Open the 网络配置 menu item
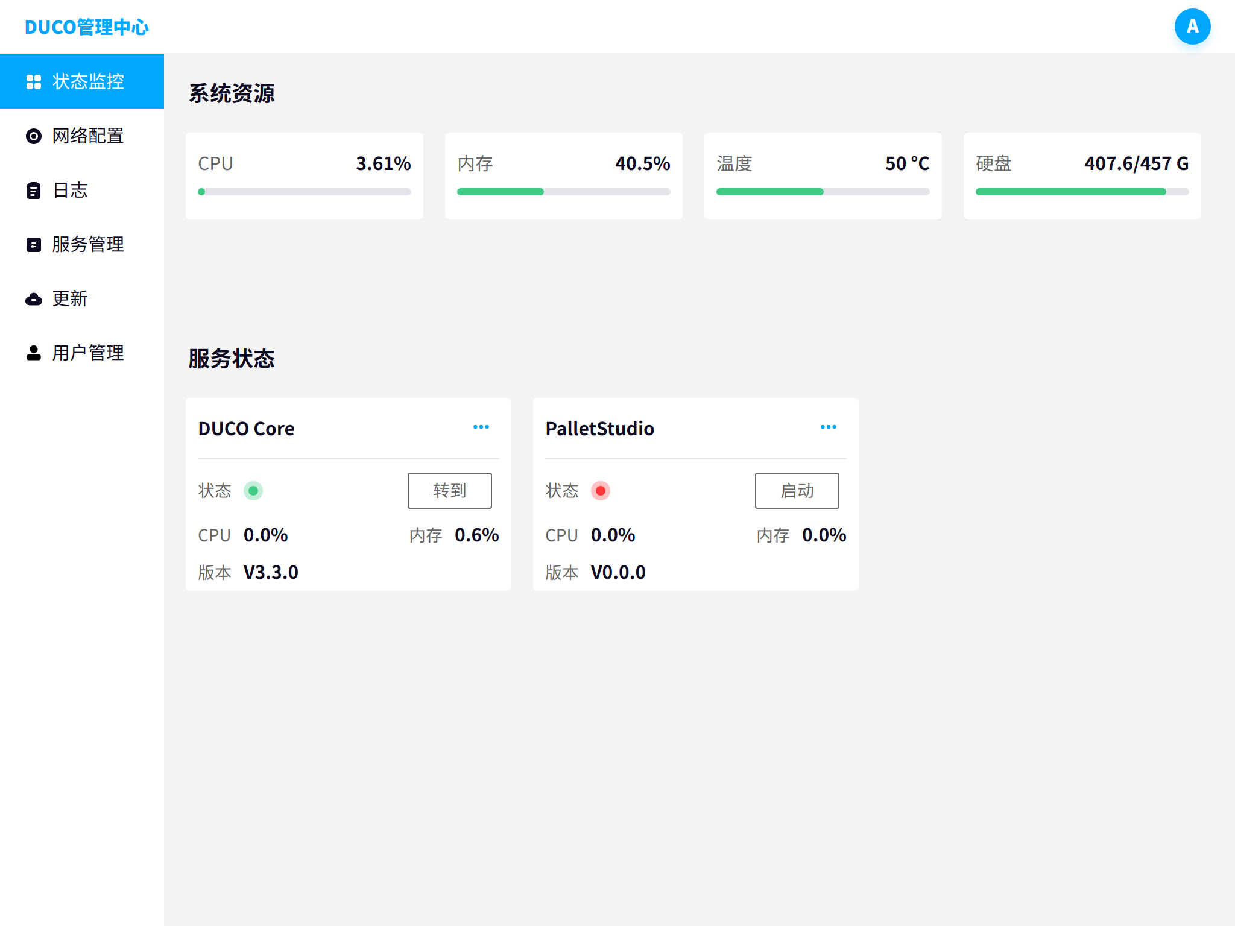This screenshot has width=1235, height=926. pyautogui.click(x=88, y=136)
